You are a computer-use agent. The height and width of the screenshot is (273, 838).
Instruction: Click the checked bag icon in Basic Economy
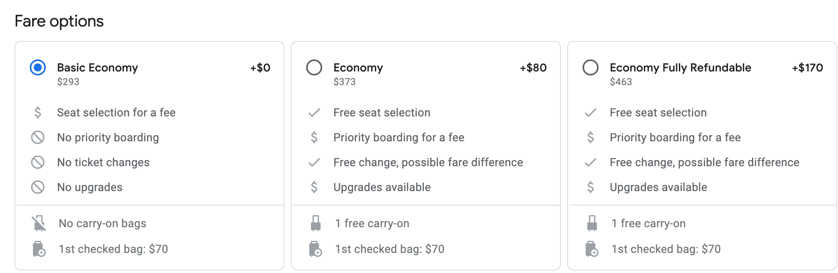click(39, 249)
